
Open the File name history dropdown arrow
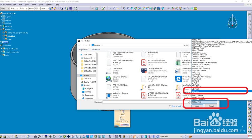[x=188, y=102]
